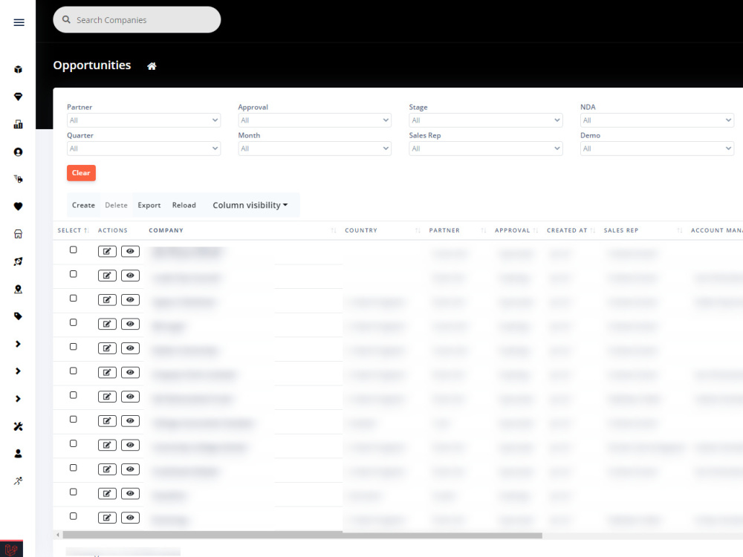Open the hamburger menu icon
This screenshot has width=743, height=557.
tap(19, 22)
